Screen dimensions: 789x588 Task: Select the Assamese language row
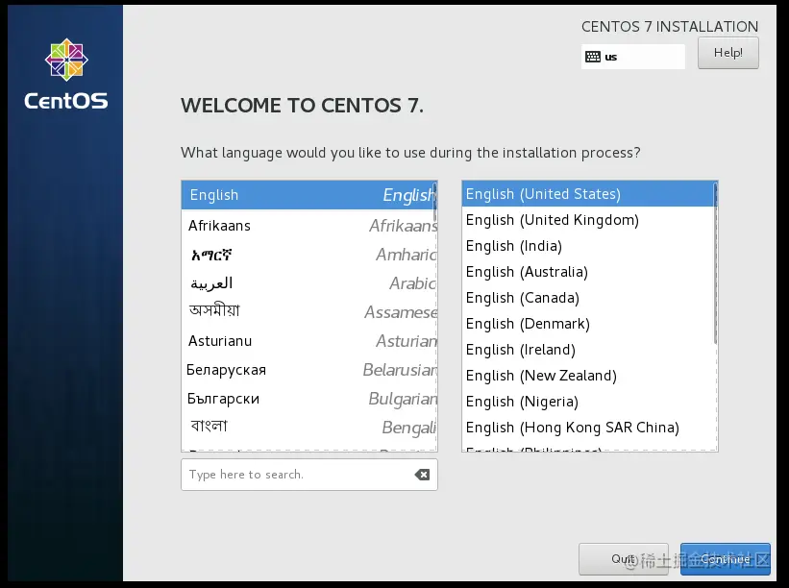[x=308, y=312]
